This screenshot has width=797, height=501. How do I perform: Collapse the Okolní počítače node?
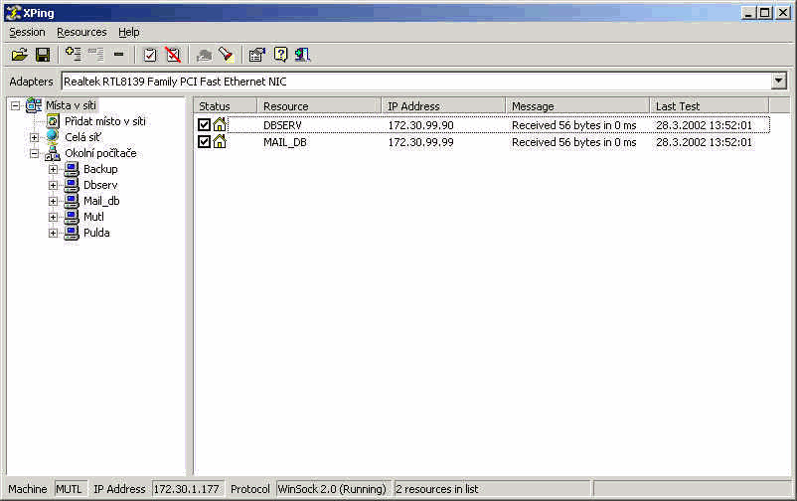pos(34,153)
